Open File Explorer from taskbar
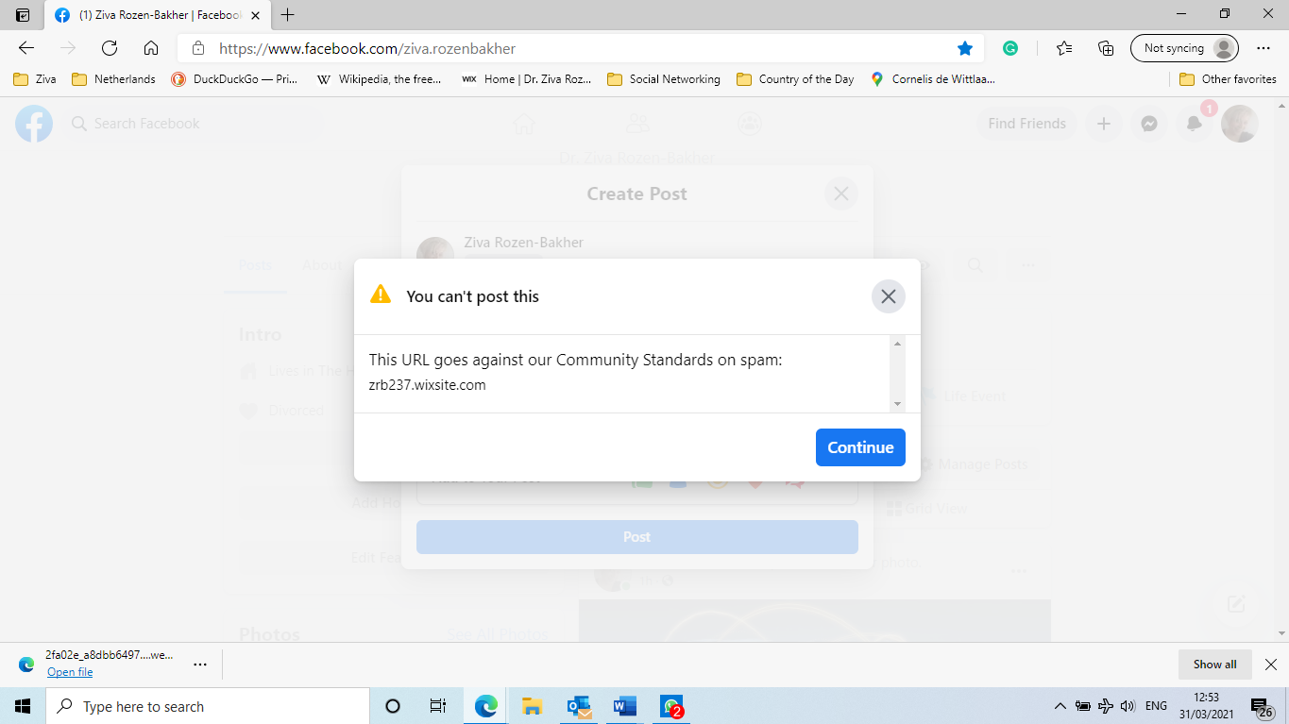This screenshot has height=724, width=1289. [533, 706]
